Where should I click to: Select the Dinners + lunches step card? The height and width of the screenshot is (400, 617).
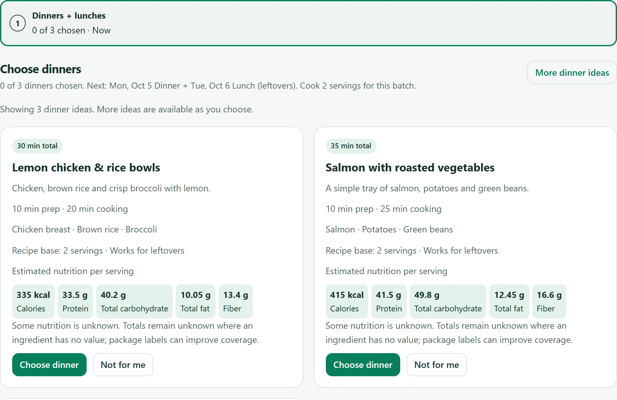pos(308,23)
